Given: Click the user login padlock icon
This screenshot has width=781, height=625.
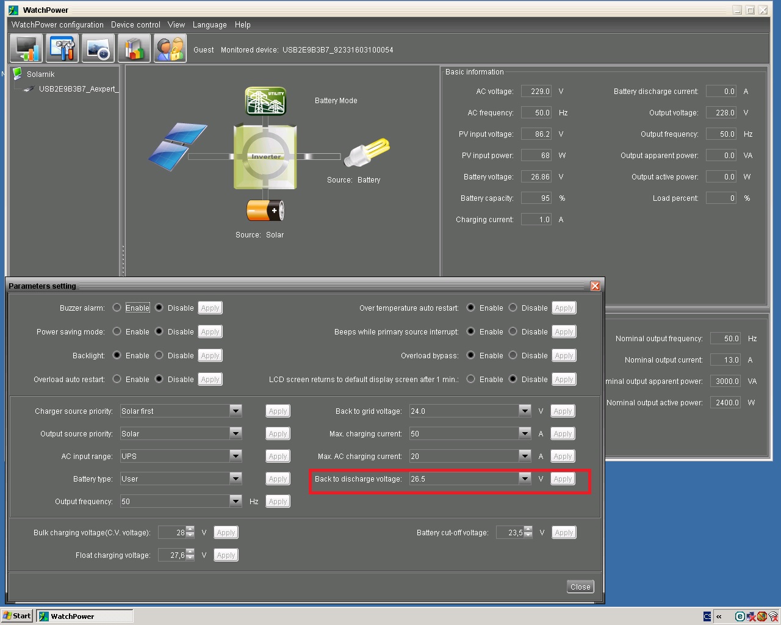Looking at the screenshot, I should pyautogui.click(x=170, y=48).
